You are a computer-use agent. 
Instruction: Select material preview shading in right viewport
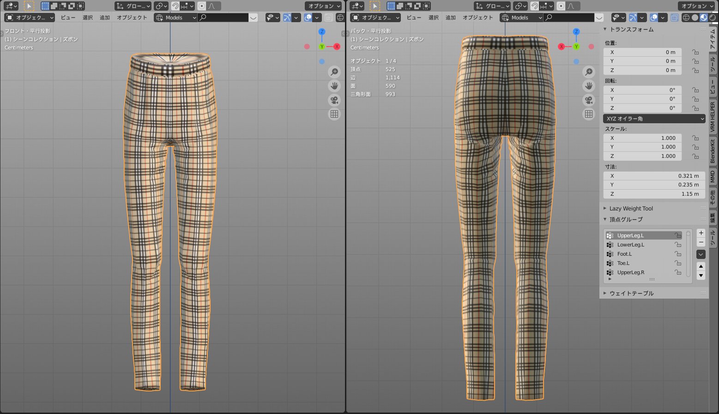(x=703, y=18)
